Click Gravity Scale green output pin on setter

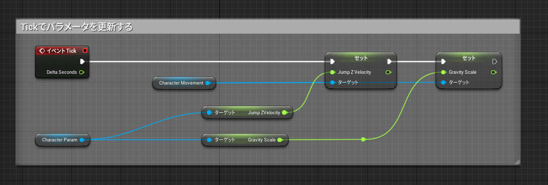(494, 72)
